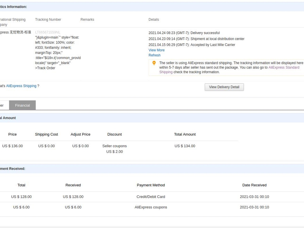
Task: Select the tab left of Financial
Action: (3, 105)
